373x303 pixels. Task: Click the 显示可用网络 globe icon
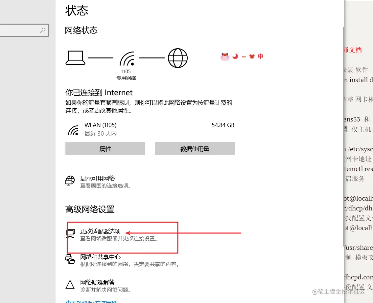tap(70, 181)
